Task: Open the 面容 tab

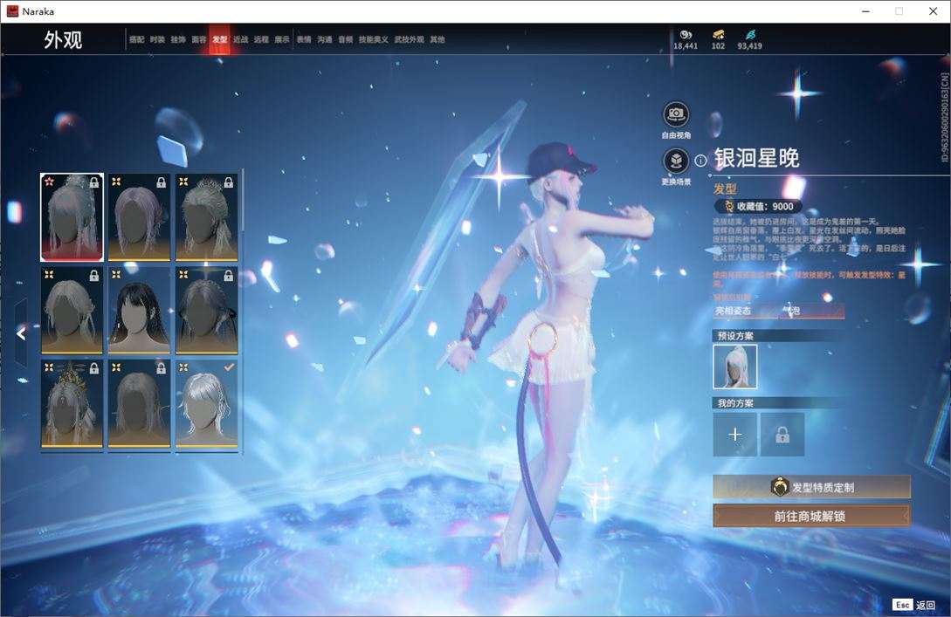Action: coord(199,39)
